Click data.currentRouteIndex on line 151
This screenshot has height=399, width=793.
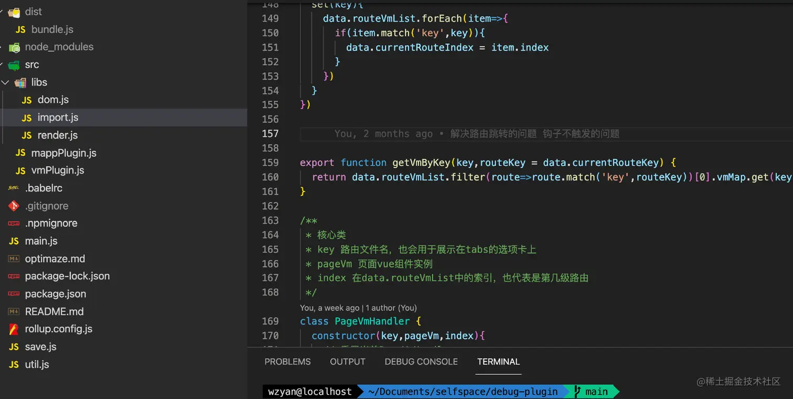(410, 48)
